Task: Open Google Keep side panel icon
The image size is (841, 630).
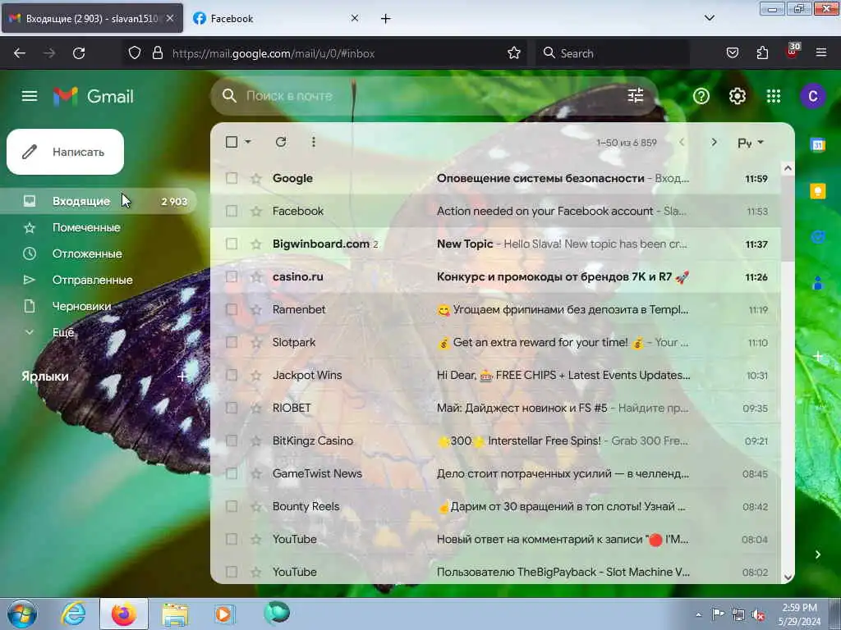Action: [818, 191]
